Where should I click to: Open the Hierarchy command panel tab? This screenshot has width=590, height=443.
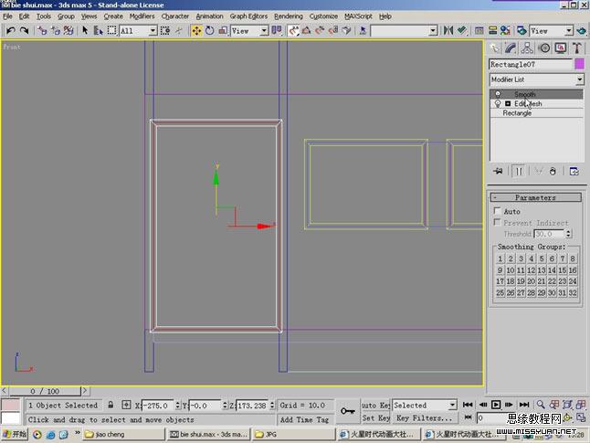point(527,47)
